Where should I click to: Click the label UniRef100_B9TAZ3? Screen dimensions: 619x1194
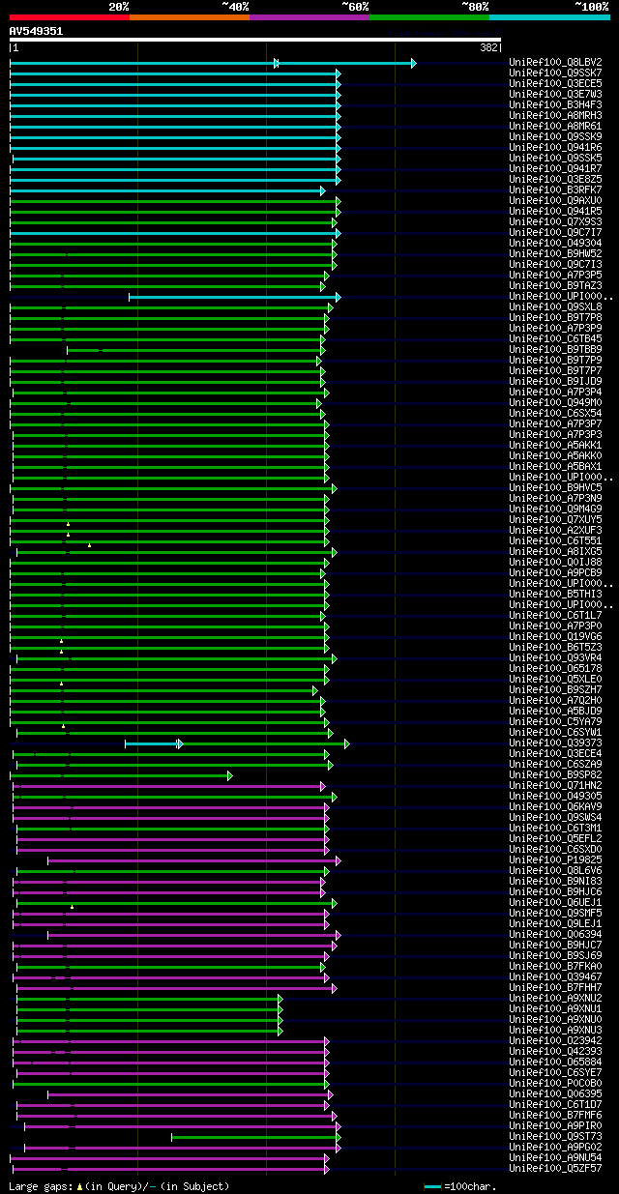(555, 285)
